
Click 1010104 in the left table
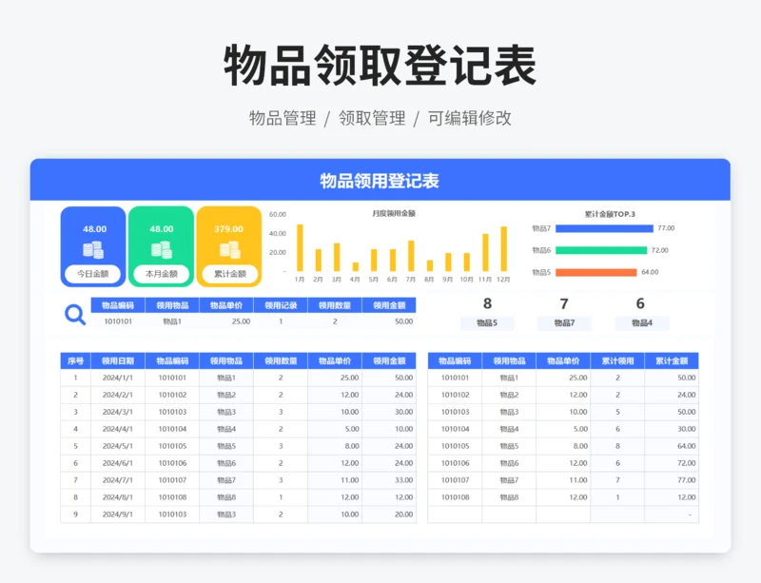[172, 429]
